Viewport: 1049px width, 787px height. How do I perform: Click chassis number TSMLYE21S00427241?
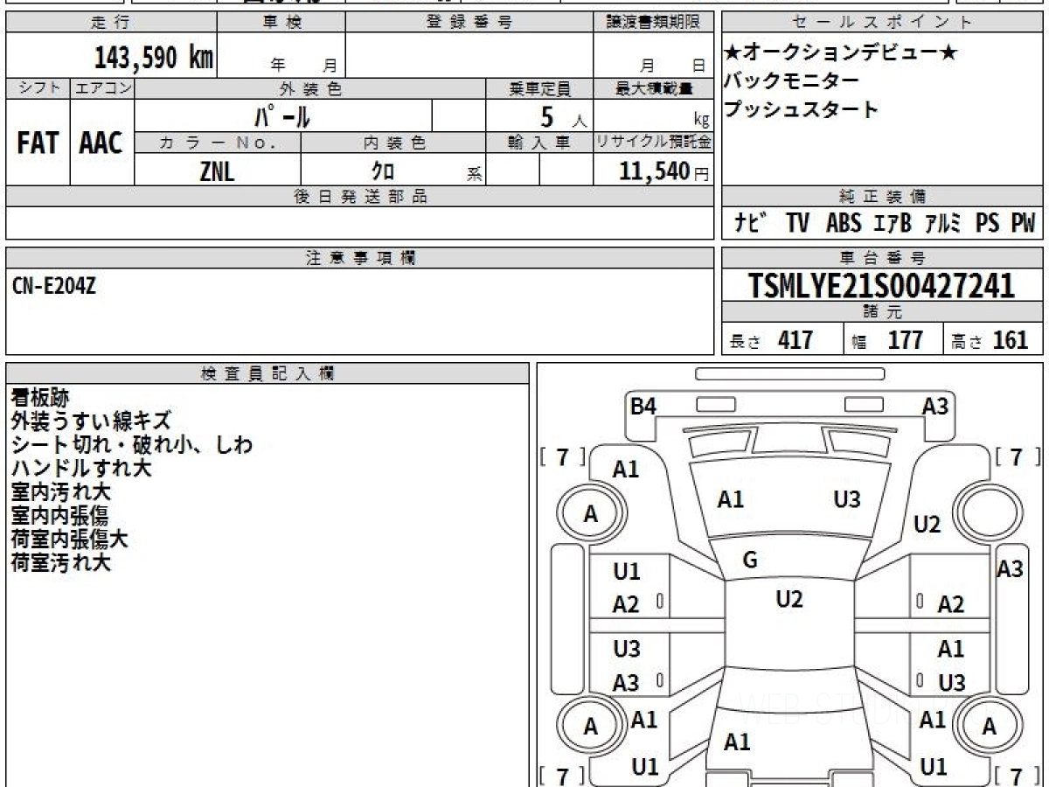point(882,285)
